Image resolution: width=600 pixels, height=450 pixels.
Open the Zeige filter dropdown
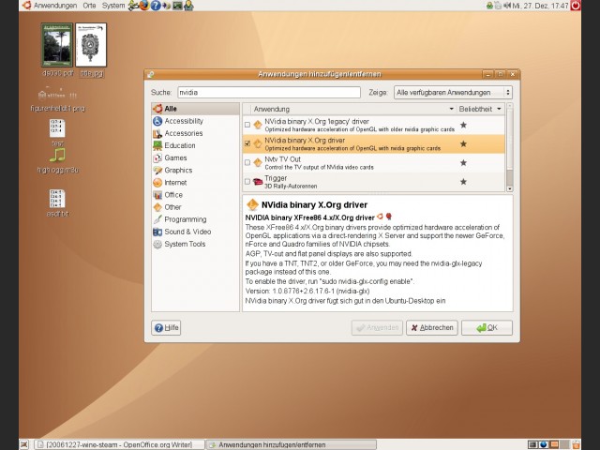point(453,93)
